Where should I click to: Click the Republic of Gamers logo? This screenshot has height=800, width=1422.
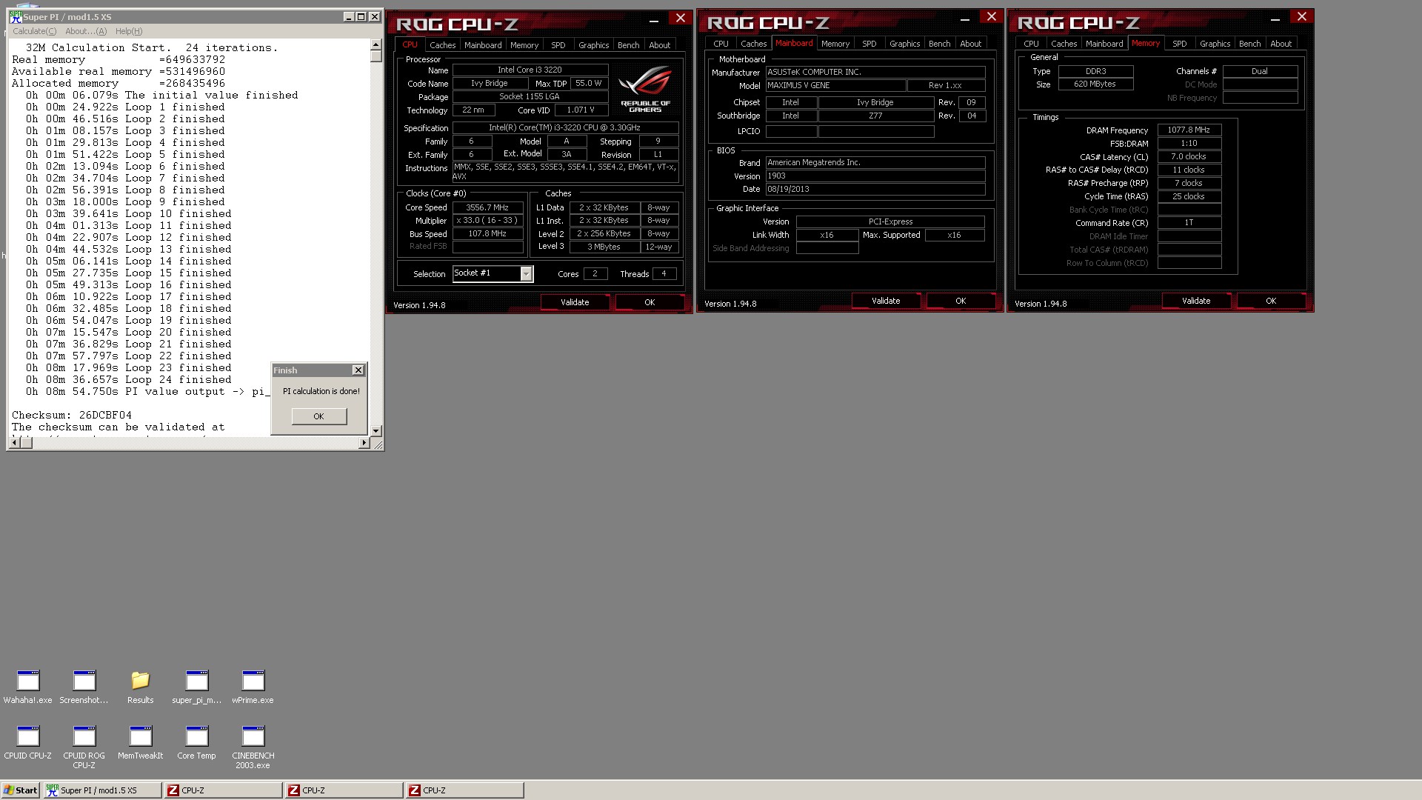point(645,89)
